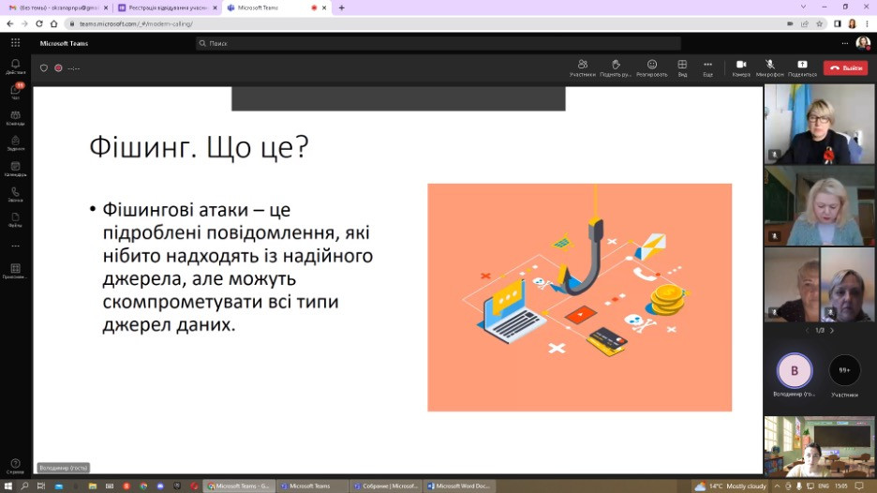
Task: Select the Володимир participant avatar
Action: point(795,370)
